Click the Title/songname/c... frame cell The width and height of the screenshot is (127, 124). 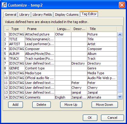point(40,39)
